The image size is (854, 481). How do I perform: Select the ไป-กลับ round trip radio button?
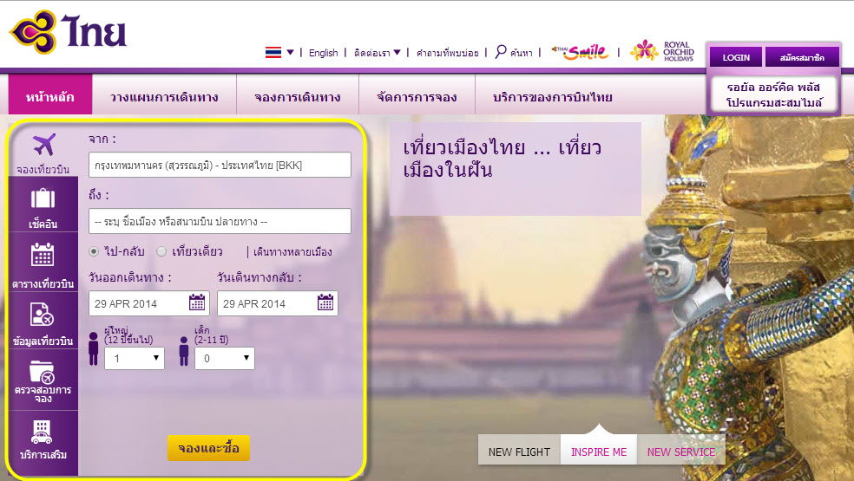coord(94,251)
